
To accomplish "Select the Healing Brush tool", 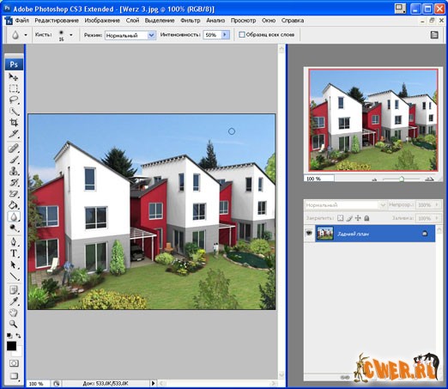I will [x=13, y=149].
